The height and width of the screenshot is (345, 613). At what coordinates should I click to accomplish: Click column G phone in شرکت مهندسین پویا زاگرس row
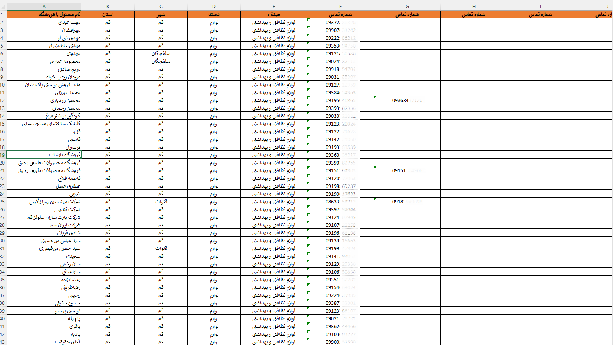(407, 202)
